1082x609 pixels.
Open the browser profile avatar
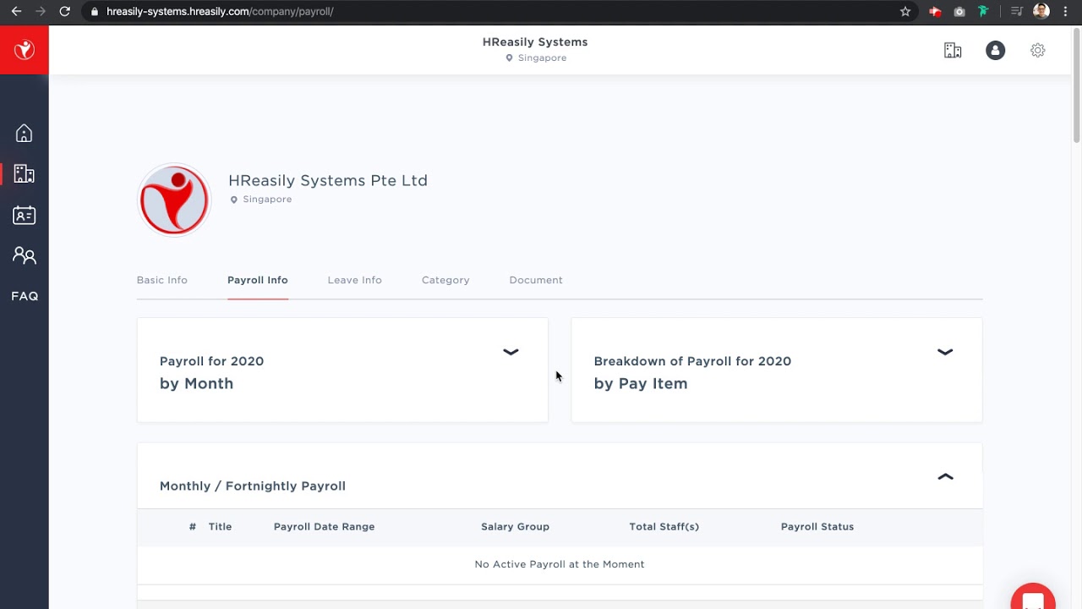coord(1041,11)
